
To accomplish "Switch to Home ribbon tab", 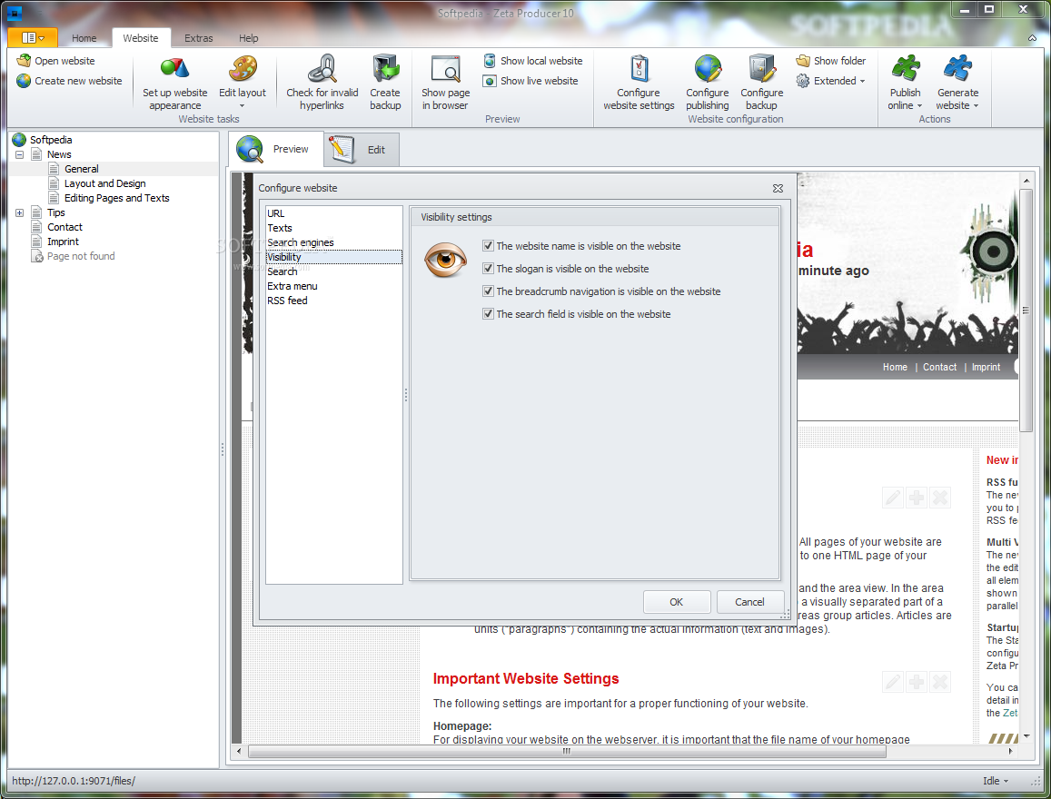I will [x=84, y=38].
